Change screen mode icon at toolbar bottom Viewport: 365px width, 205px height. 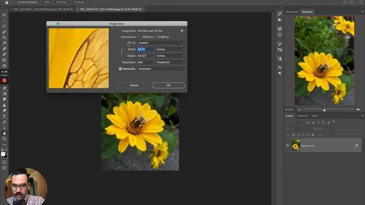tap(4, 168)
